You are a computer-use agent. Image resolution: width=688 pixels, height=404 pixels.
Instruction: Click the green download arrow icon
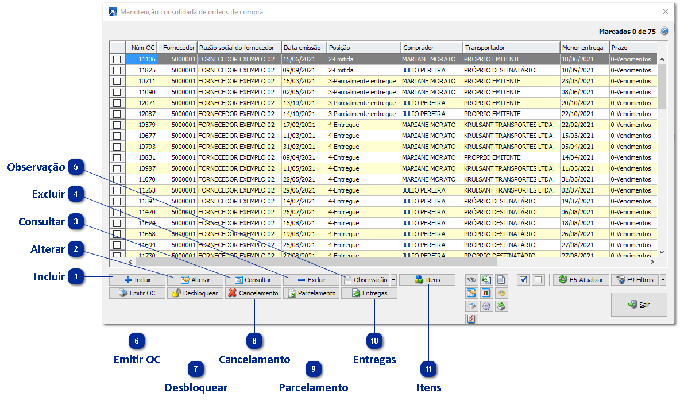[501, 306]
